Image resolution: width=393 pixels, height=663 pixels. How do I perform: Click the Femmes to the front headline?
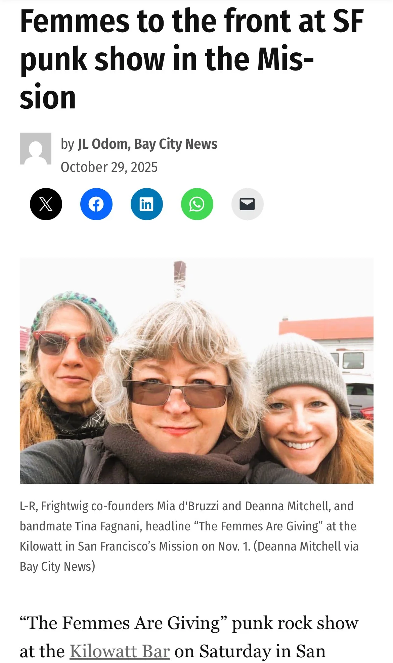pos(192,59)
